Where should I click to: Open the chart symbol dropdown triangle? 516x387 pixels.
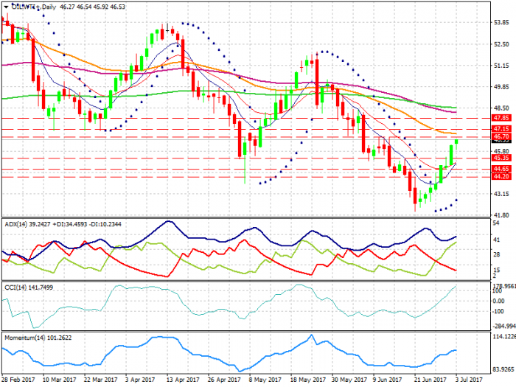(6, 7)
